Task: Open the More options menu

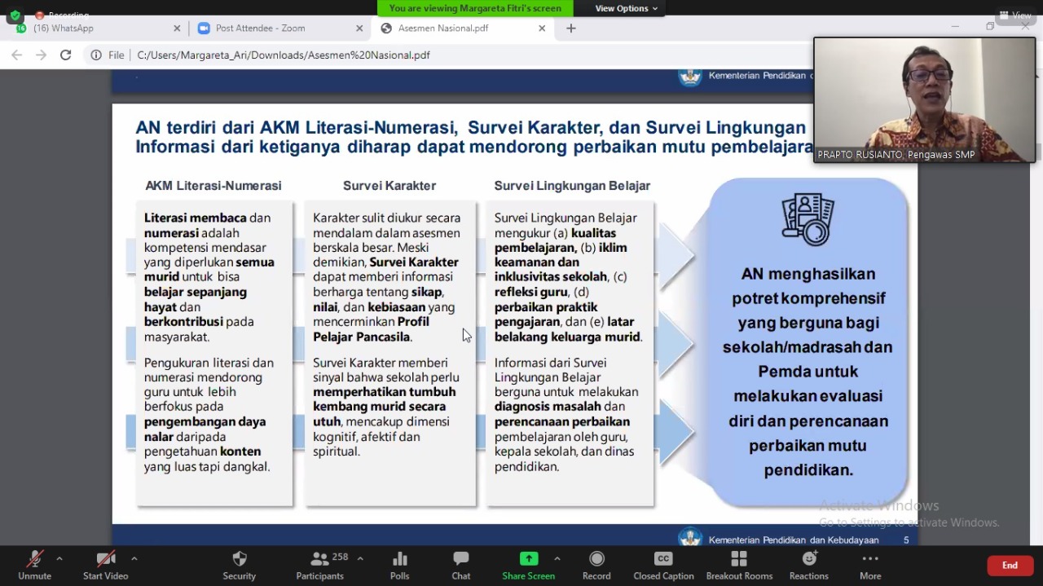Action: pos(870,565)
